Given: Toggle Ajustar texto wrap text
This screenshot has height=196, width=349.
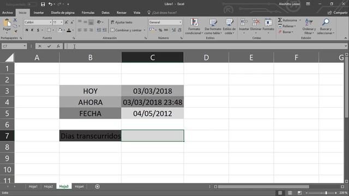Looking at the screenshot, I should (122, 22).
